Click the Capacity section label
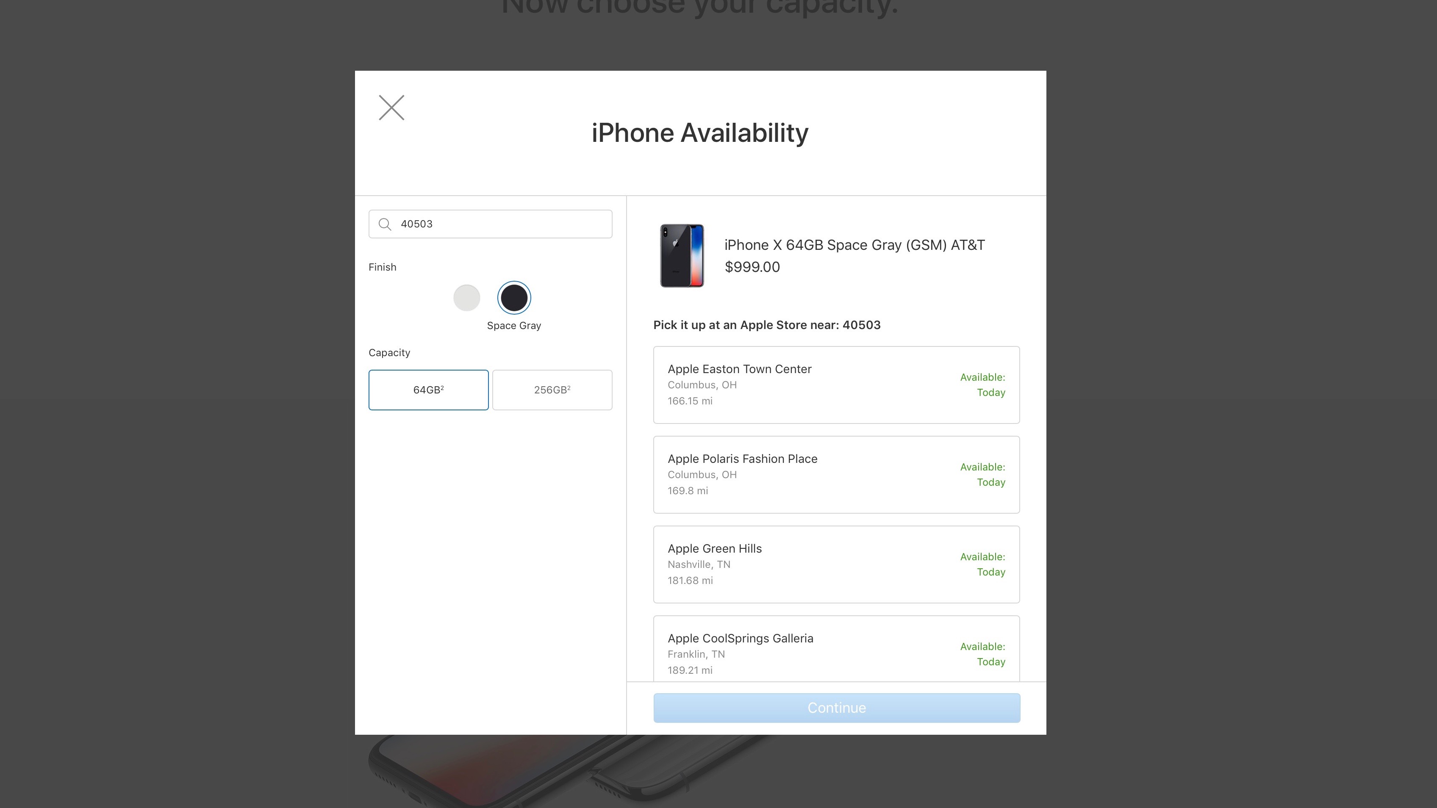 tap(389, 352)
